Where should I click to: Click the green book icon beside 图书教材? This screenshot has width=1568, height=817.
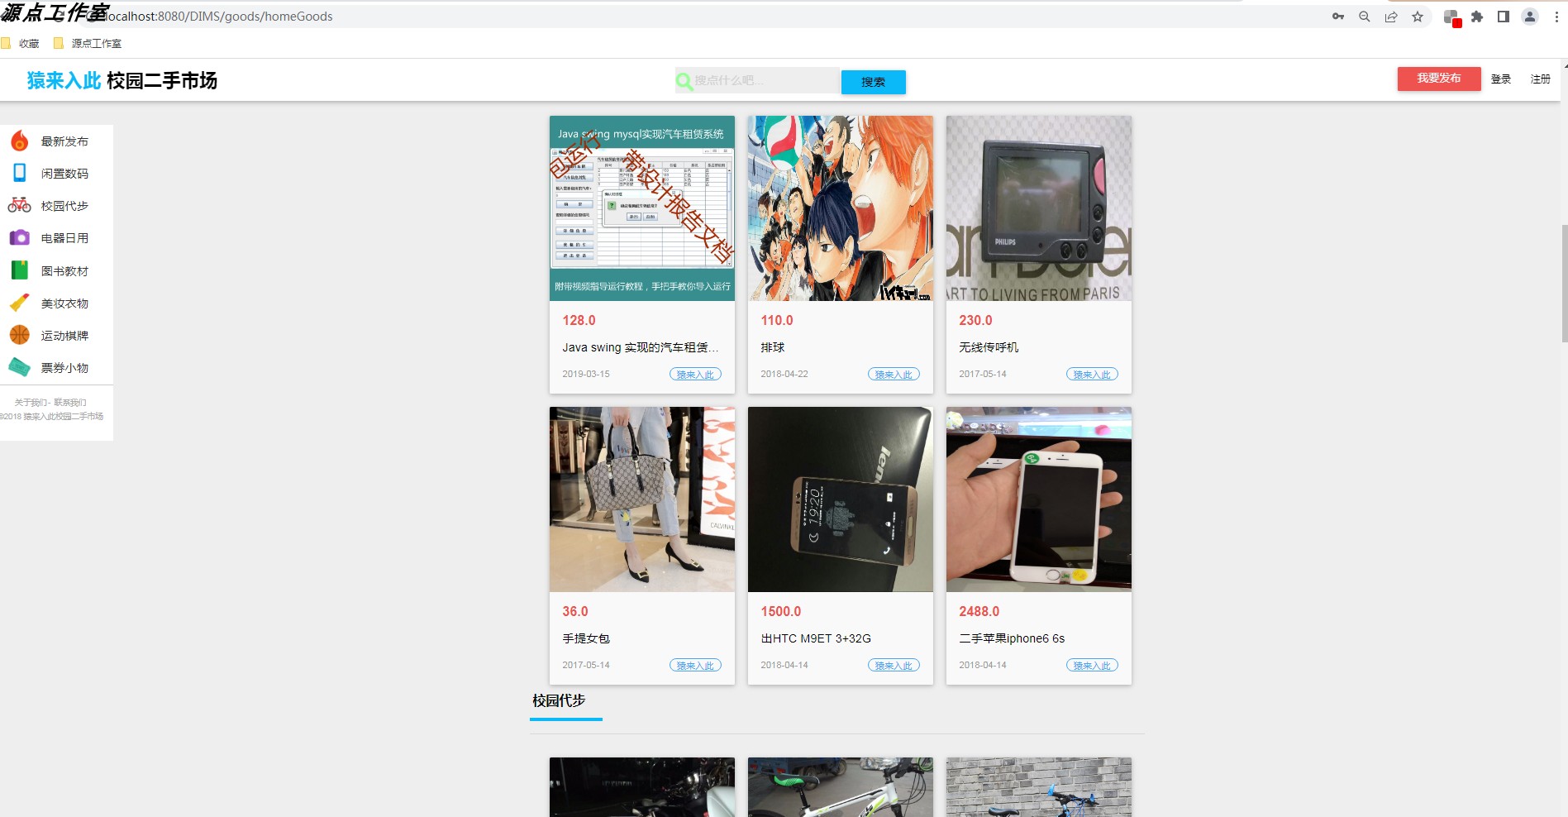coord(20,270)
